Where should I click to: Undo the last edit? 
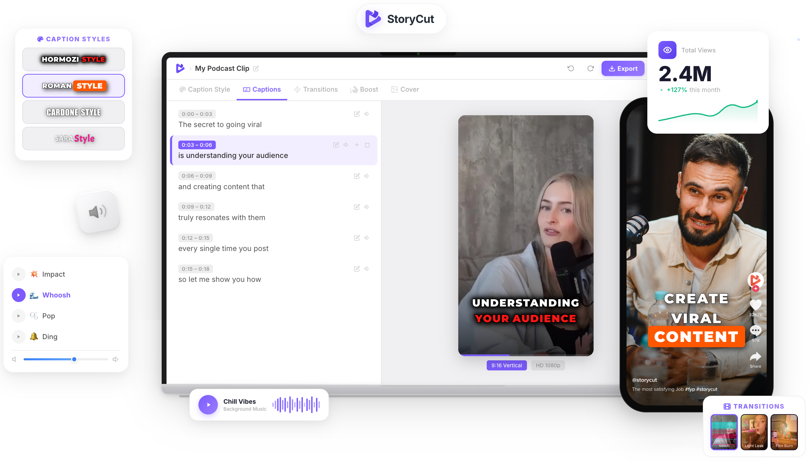pos(570,68)
